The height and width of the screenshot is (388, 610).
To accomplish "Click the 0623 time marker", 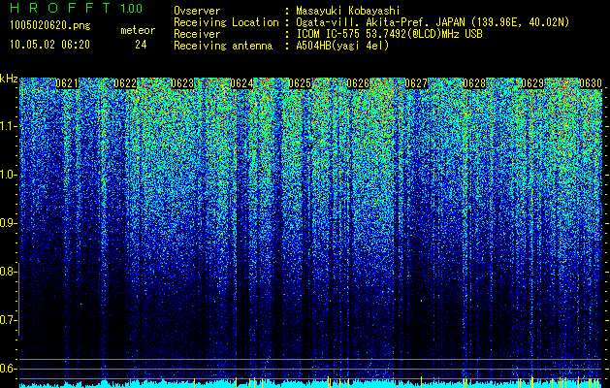I will 182,83.
